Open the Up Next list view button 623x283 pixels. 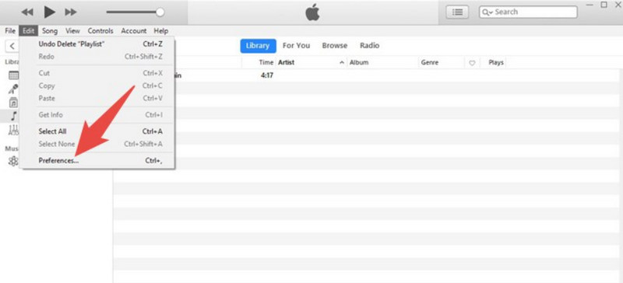[x=458, y=12]
